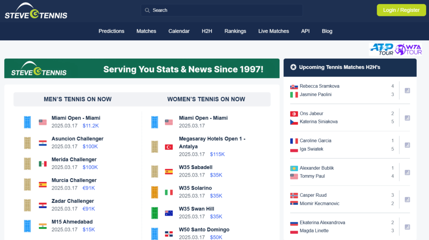This screenshot has height=240, width=429.
Task: Click player name Jasmine Paolini
Action: [x=315, y=94]
